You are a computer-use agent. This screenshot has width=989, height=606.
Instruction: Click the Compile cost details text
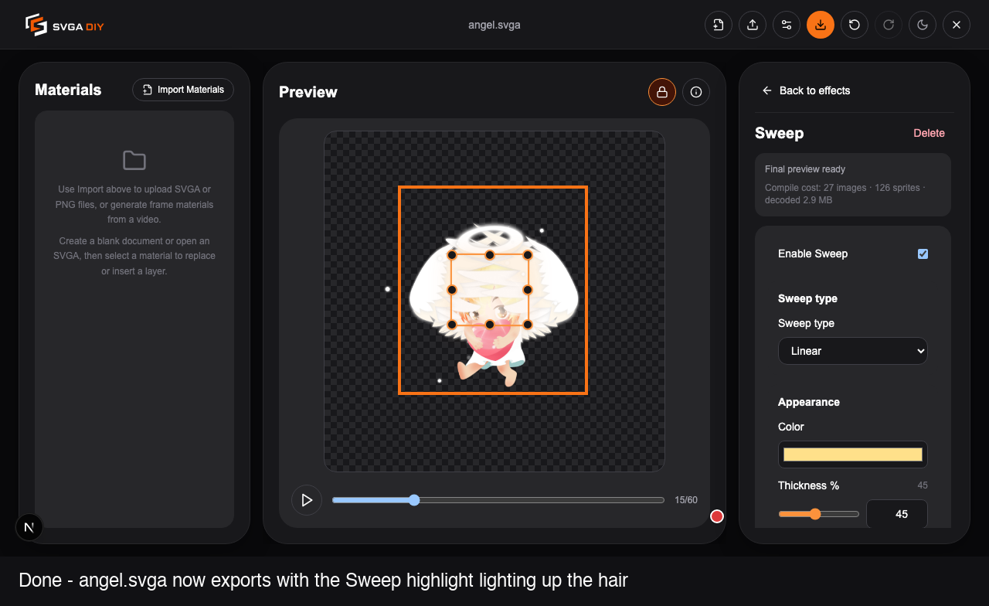845,193
